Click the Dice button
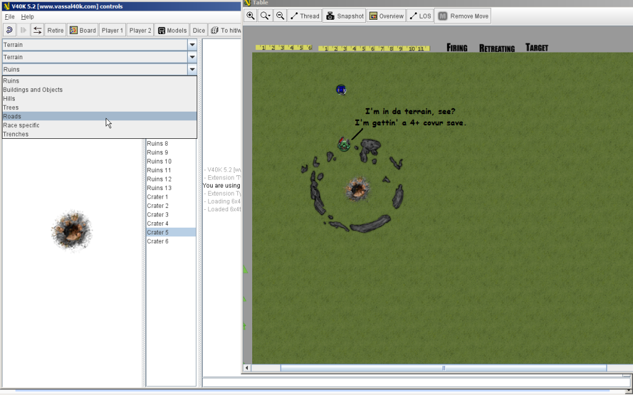The height and width of the screenshot is (395, 633). (x=198, y=30)
